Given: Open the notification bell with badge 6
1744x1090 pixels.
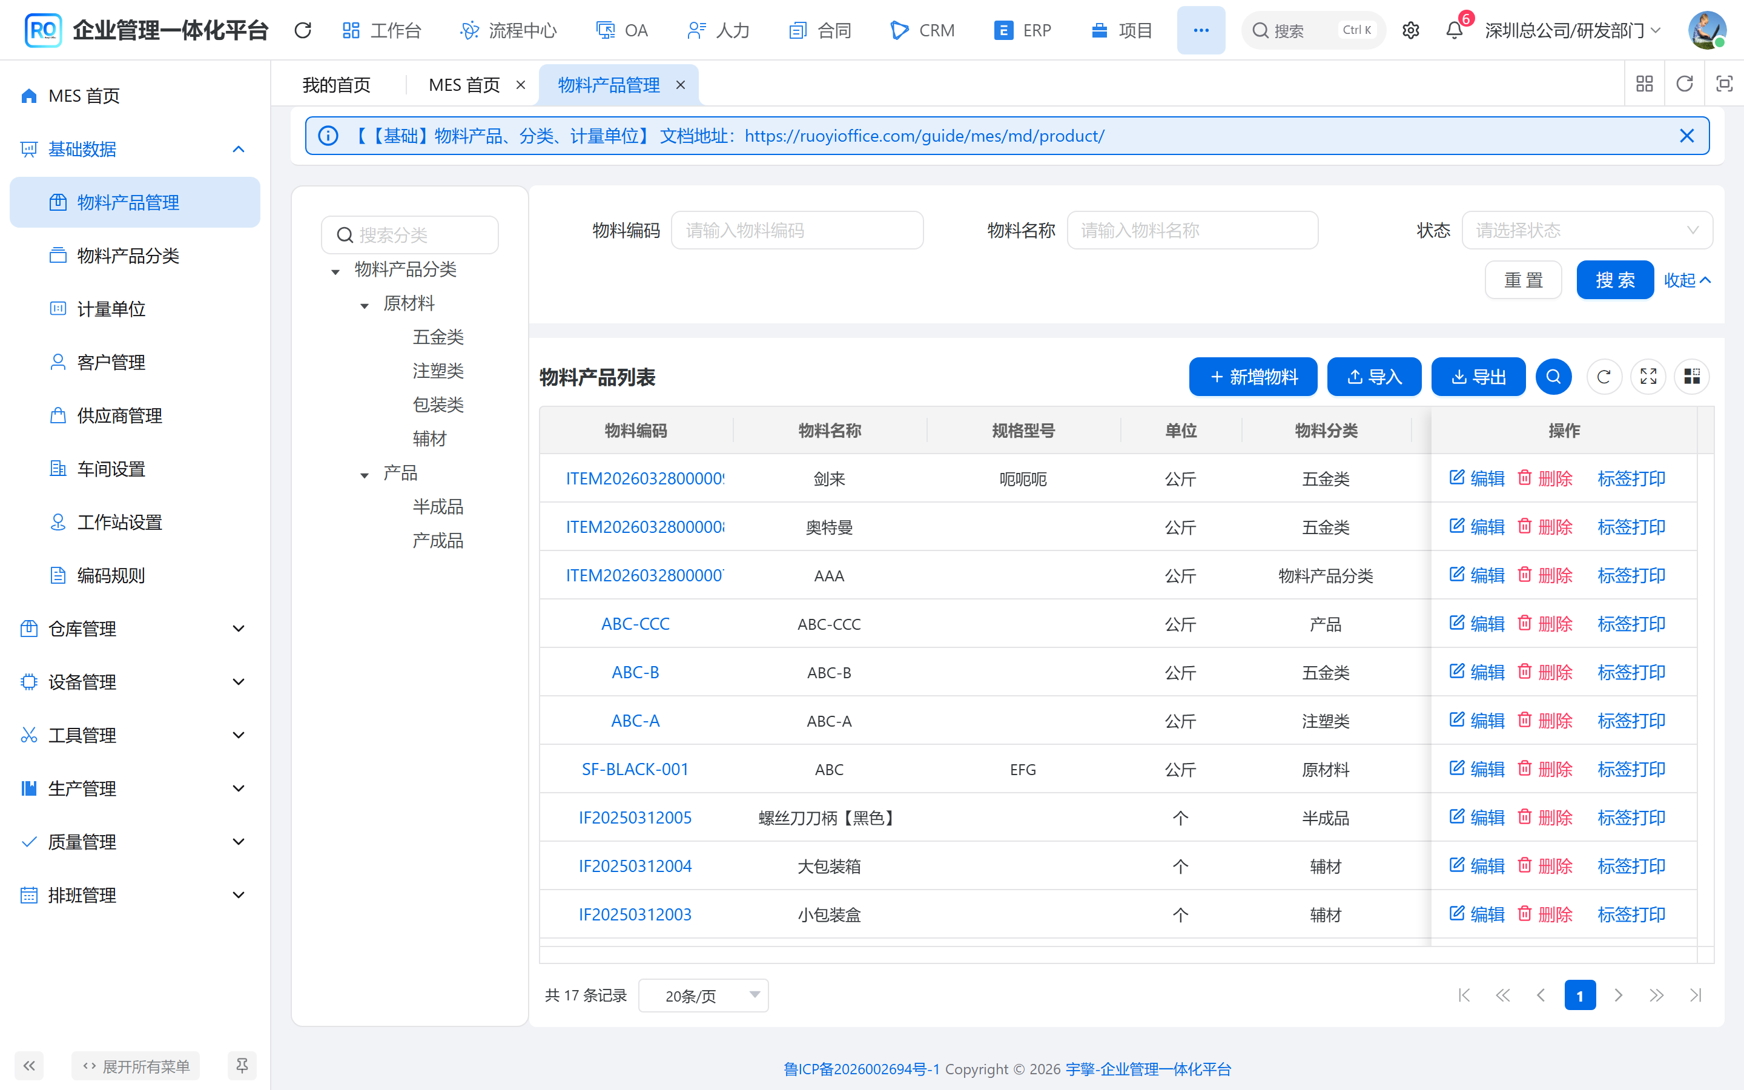Looking at the screenshot, I should [x=1455, y=30].
